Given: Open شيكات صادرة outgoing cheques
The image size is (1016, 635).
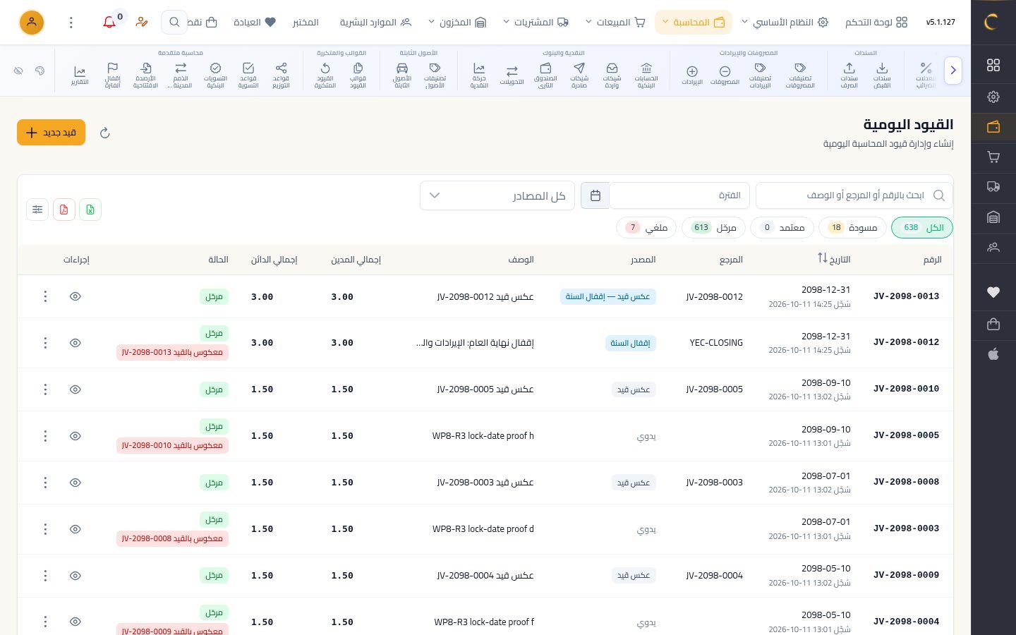Looking at the screenshot, I should pos(579,75).
